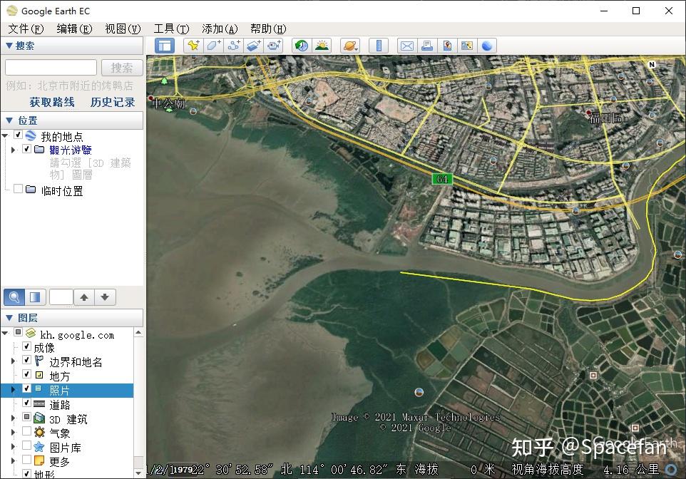Click the blue globe toolbar icon
The width and height of the screenshot is (686, 479).
coord(487,46)
